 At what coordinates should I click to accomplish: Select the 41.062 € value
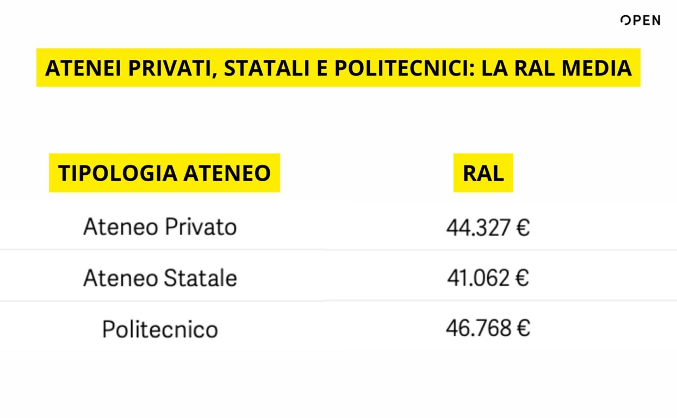[488, 278]
